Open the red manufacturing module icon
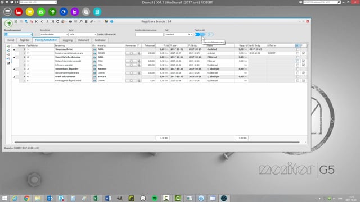This screenshot has width=360, height=202. coord(19,12)
